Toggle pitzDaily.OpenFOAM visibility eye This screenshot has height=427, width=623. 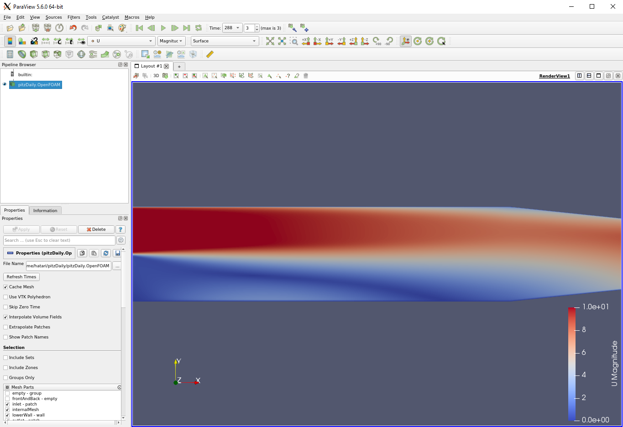(5, 84)
